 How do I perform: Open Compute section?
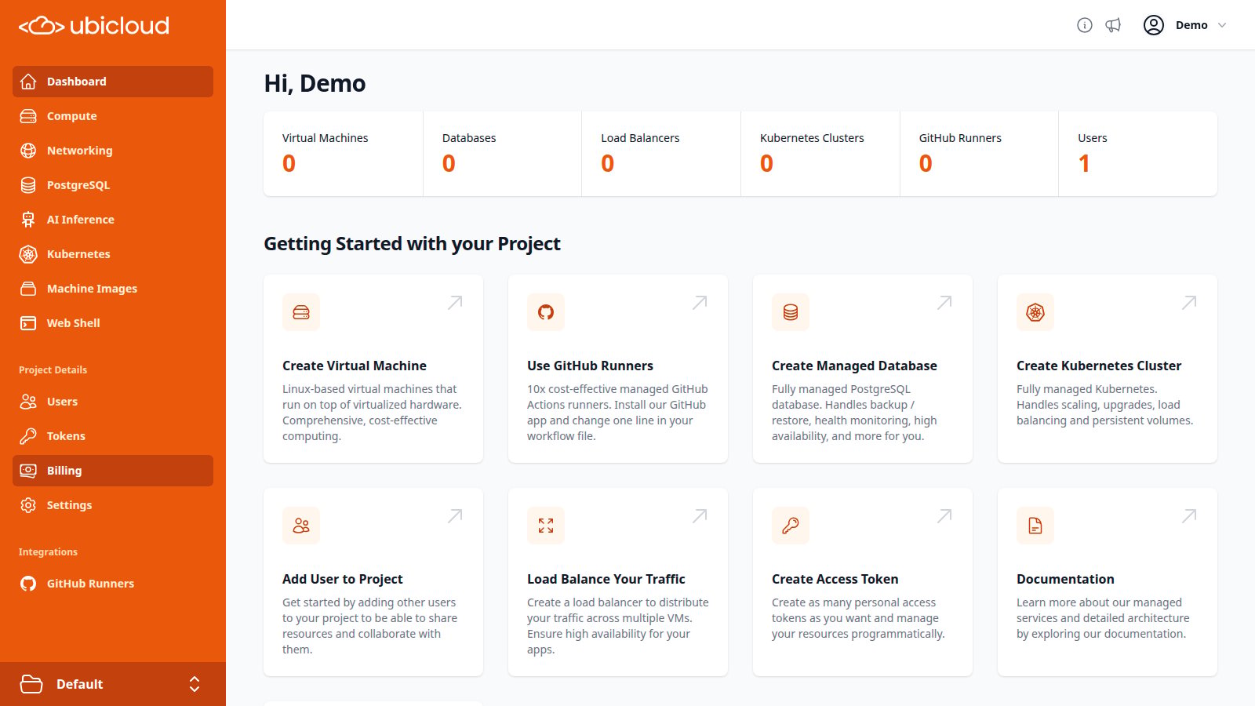(x=113, y=116)
